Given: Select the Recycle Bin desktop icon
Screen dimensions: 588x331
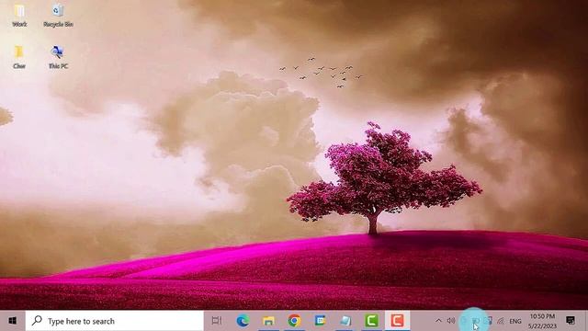Looking at the screenshot, I should click(58, 16).
